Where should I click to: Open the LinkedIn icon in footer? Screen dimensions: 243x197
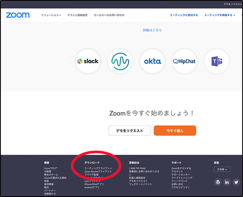pos(227,182)
